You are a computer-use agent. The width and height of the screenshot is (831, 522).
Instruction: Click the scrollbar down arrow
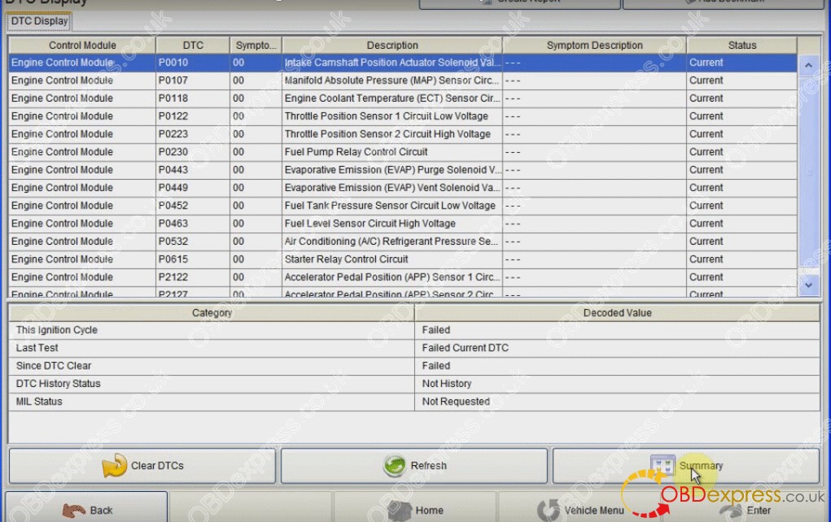click(x=808, y=285)
